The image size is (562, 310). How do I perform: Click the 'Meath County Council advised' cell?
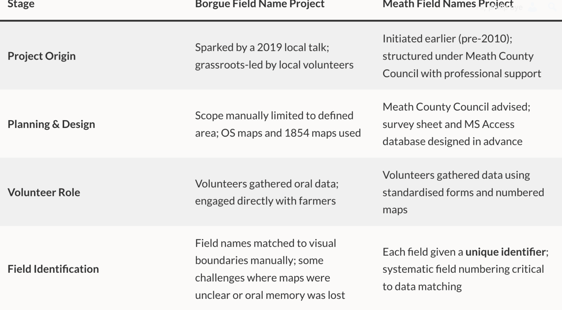tap(456, 107)
